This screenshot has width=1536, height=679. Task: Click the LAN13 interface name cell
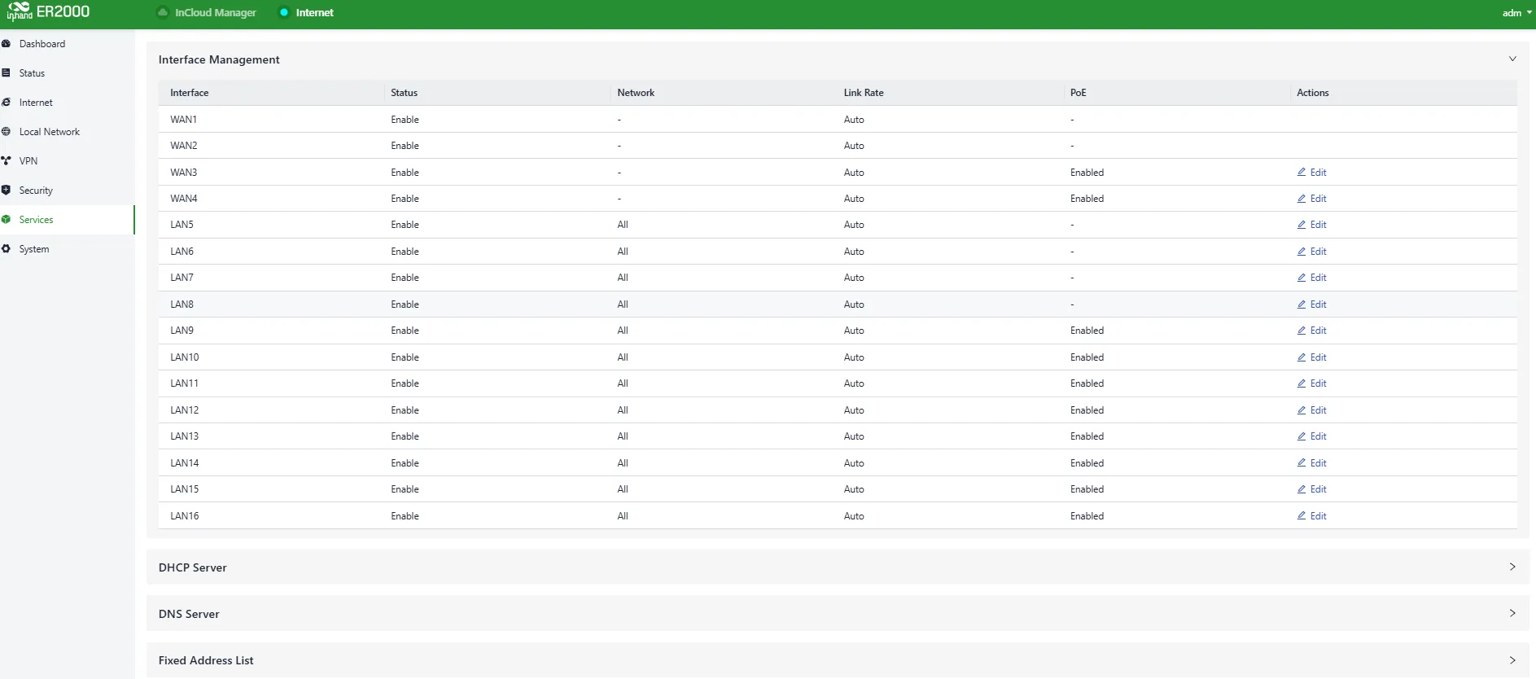pyautogui.click(x=184, y=436)
